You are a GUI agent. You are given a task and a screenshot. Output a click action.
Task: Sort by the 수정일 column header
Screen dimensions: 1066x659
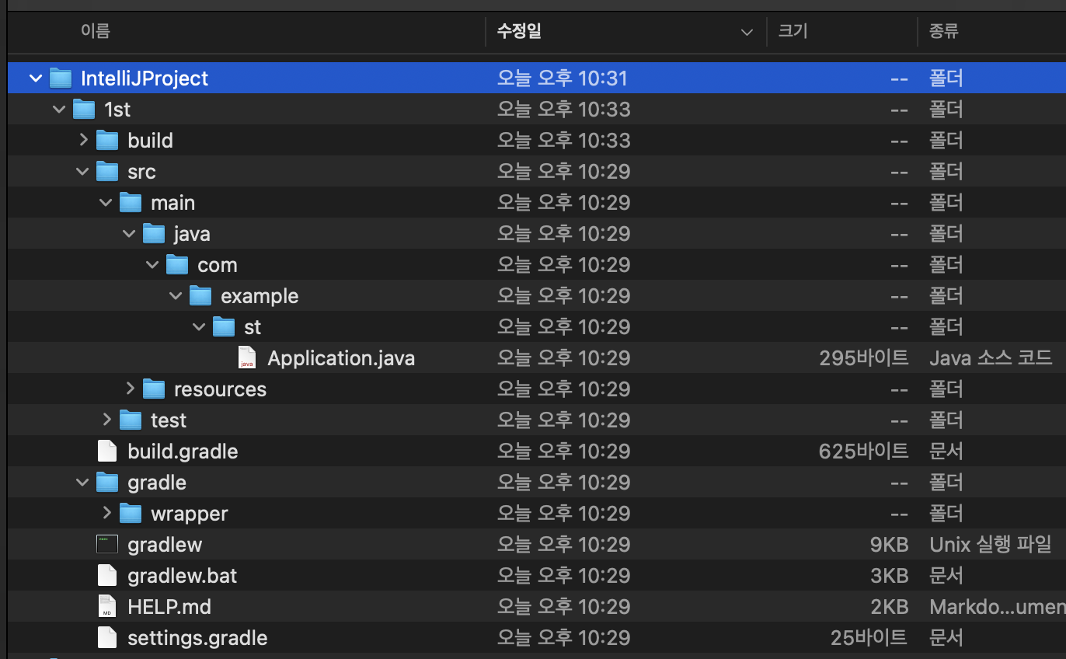519,31
